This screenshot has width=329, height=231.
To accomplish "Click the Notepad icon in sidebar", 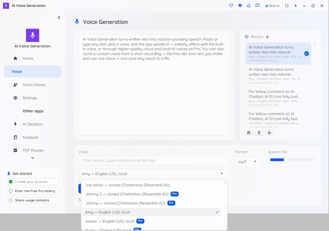I will 15,137.
